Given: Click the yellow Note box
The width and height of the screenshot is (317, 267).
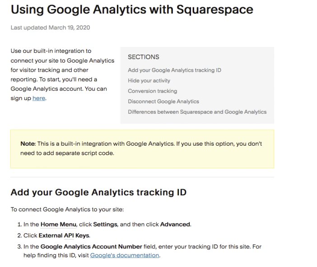Looking at the screenshot, I should (142, 149).
